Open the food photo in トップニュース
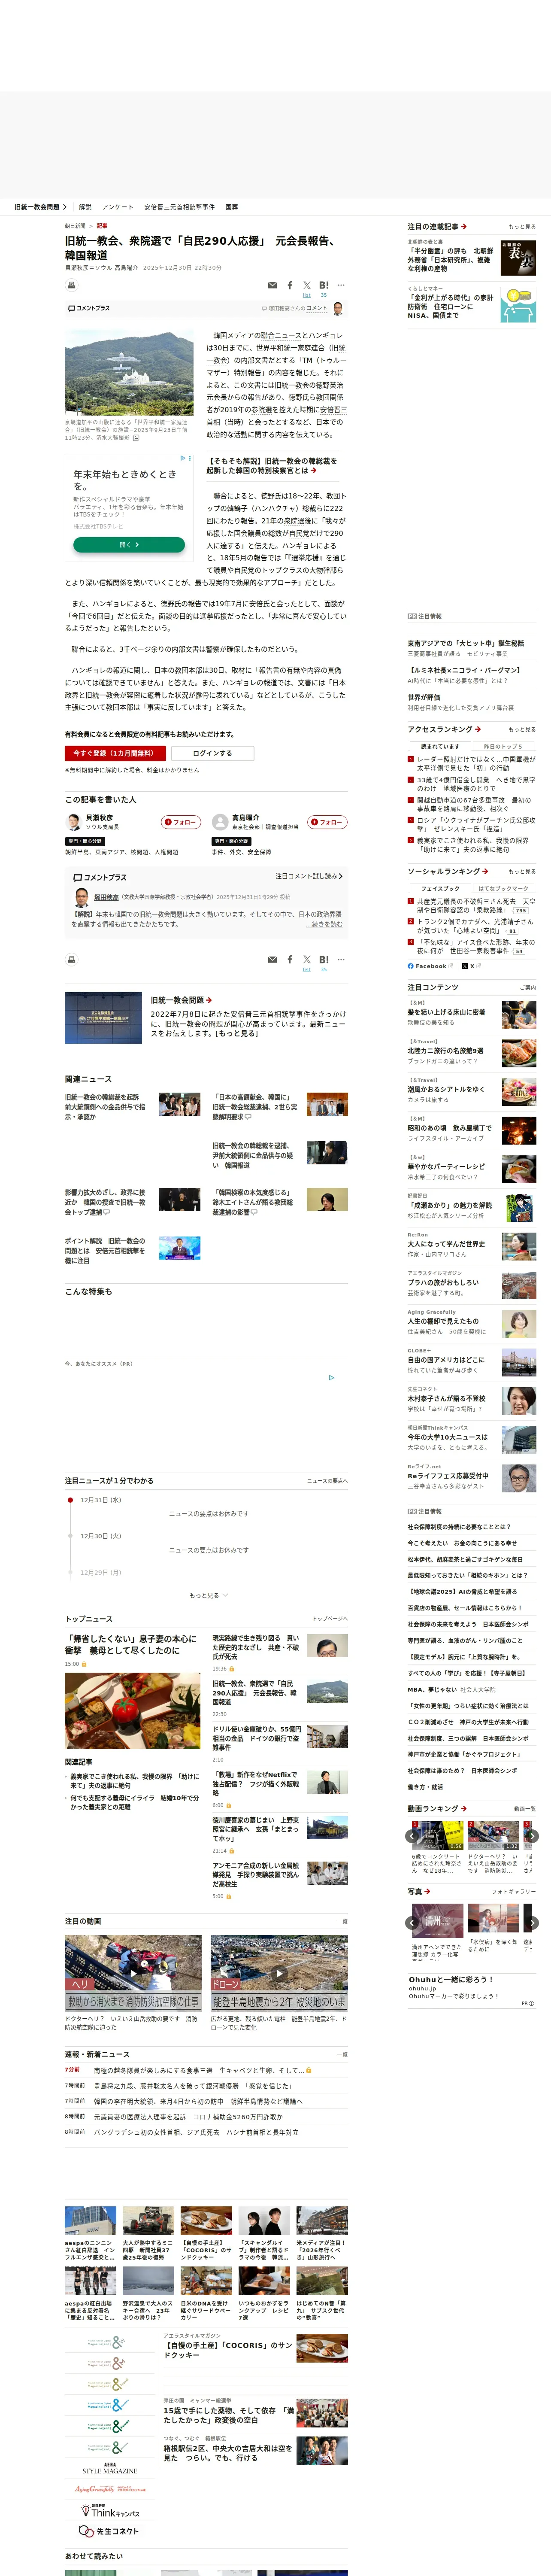The height and width of the screenshot is (2576, 551). 132,1710
